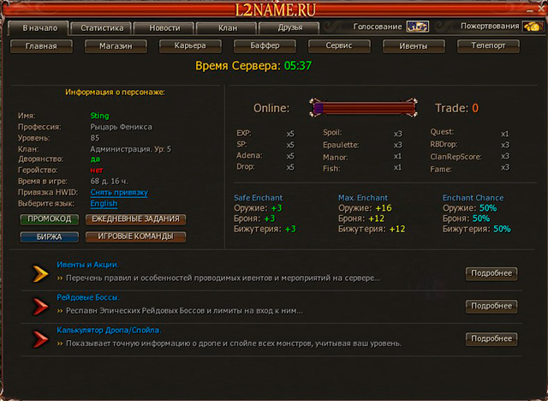Click the Online players progress bar

pyautogui.click(x=365, y=108)
